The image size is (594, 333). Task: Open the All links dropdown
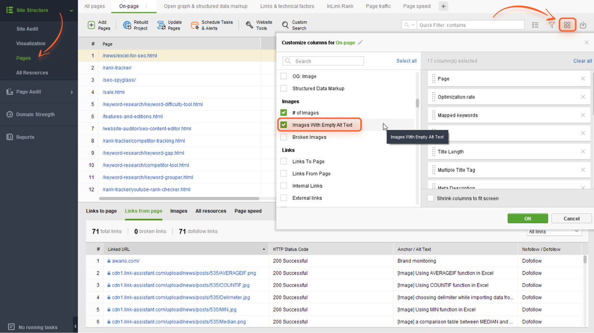click(554, 231)
